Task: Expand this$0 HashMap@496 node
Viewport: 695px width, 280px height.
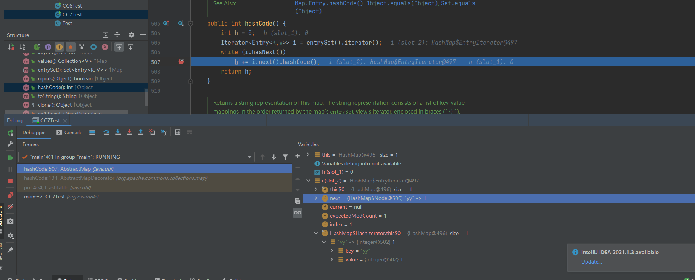Action: (316, 189)
